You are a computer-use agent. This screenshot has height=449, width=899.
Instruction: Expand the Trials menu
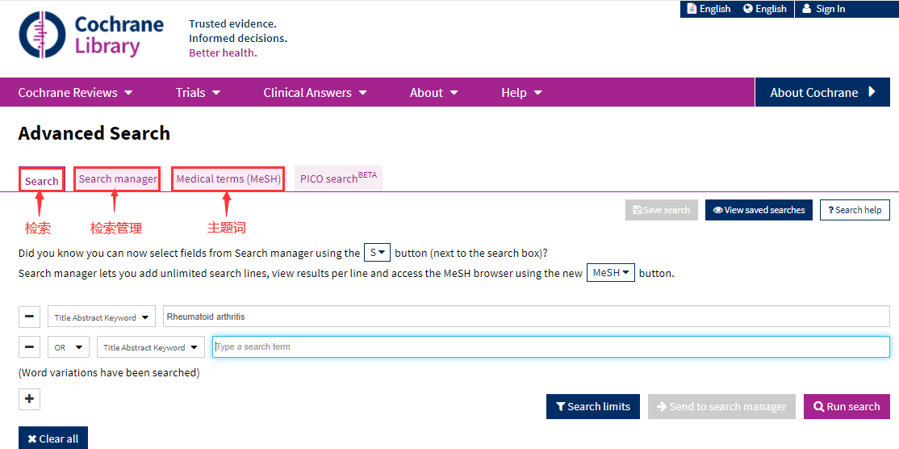coord(198,93)
